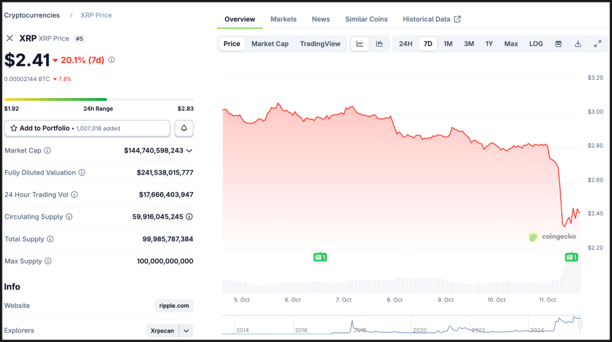Select the line chart view icon

click(360, 44)
